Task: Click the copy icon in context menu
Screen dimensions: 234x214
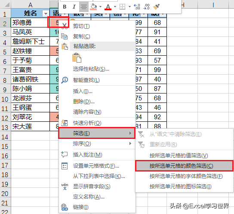Action: point(65,36)
